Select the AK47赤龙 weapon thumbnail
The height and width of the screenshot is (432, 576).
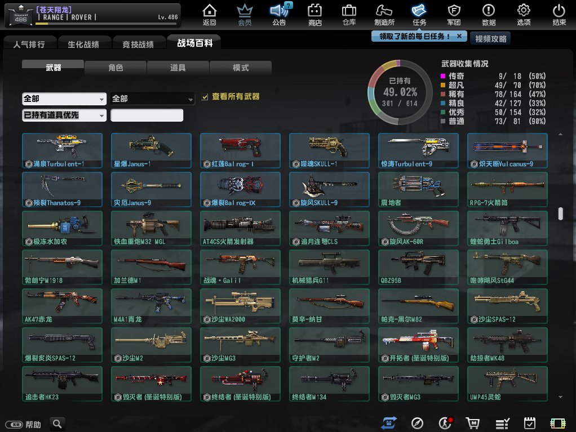pyautogui.click(x=62, y=305)
